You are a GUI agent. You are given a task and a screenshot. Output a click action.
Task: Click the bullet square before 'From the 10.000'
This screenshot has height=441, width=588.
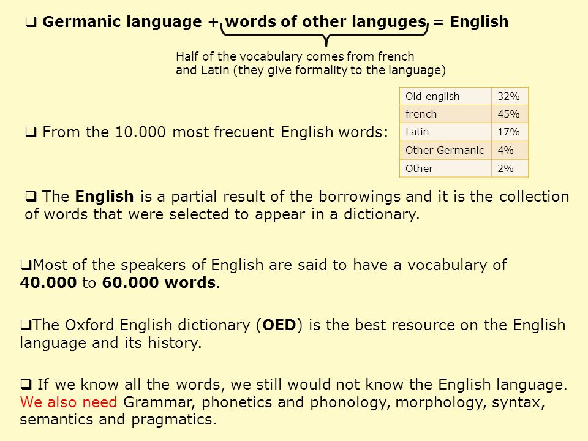click(31, 132)
